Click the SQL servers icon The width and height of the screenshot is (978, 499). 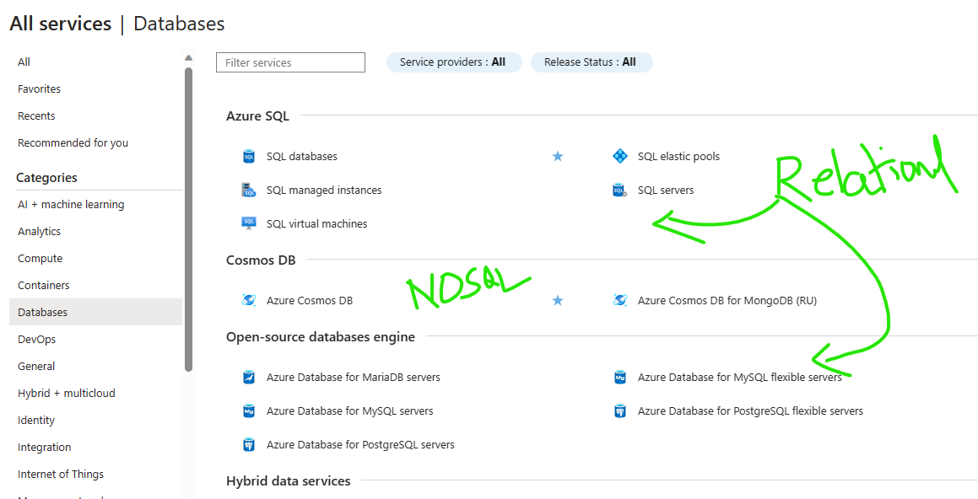click(620, 190)
